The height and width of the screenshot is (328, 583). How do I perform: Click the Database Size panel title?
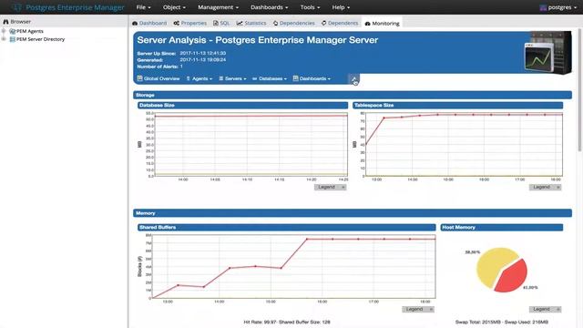click(242, 106)
